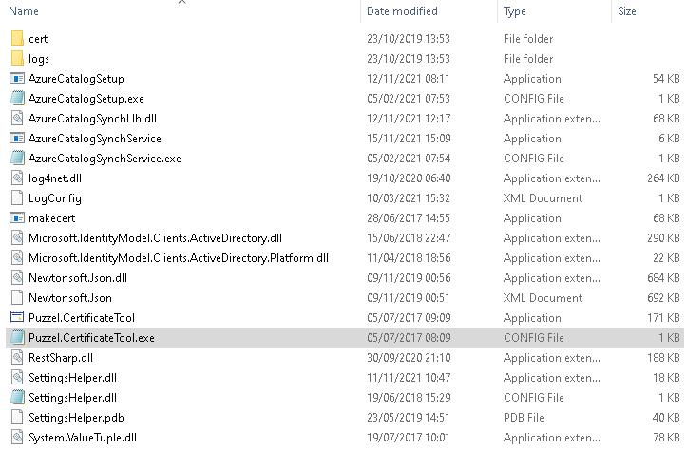Click the LogConfig XML document icon
This screenshot has height=450, width=687.
click(x=17, y=198)
